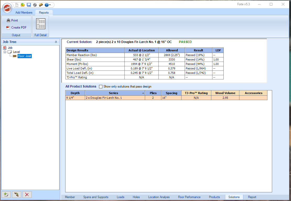Sort by Wood Volume column header
The height and width of the screenshot is (201, 291).
click(x=225, y=93)
